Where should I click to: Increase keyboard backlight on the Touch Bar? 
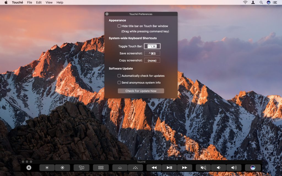135,167
